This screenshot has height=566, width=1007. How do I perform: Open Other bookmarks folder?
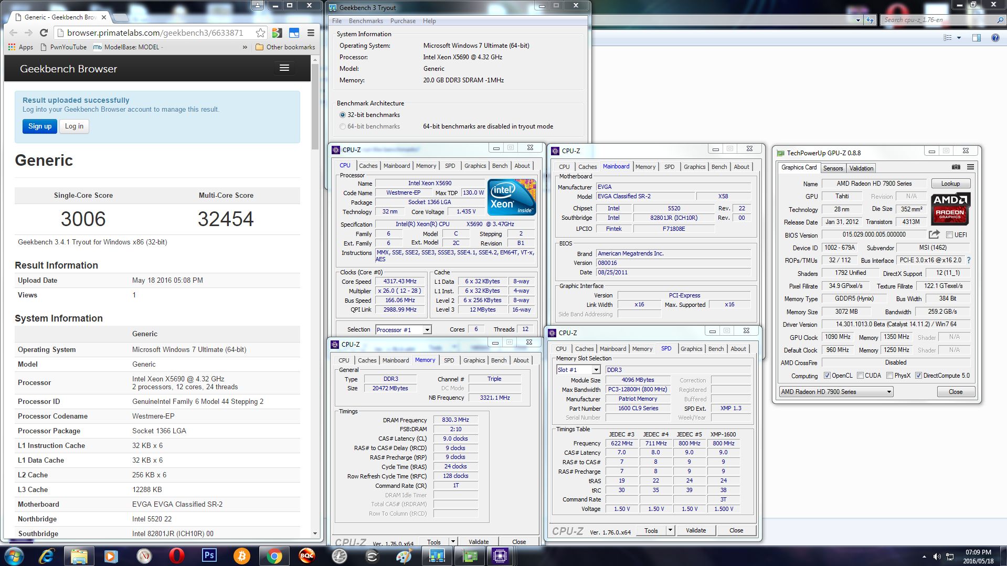285,47
